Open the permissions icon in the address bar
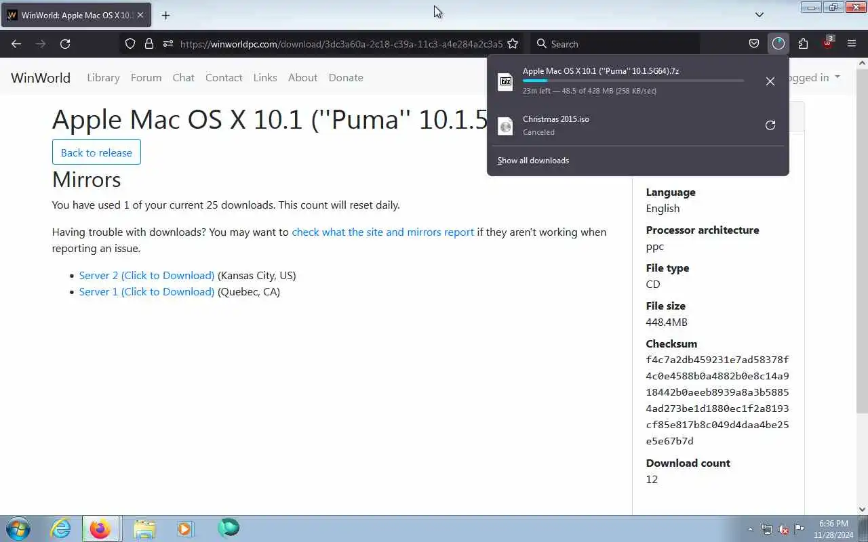Screen dimensions: 868x542 tap(168, 43)
